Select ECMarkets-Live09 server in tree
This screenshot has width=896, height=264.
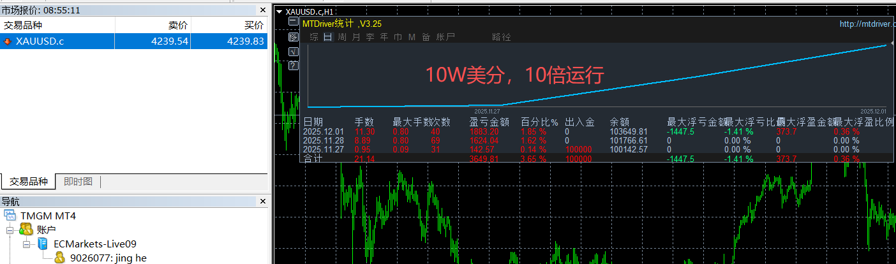click(95, 244)
